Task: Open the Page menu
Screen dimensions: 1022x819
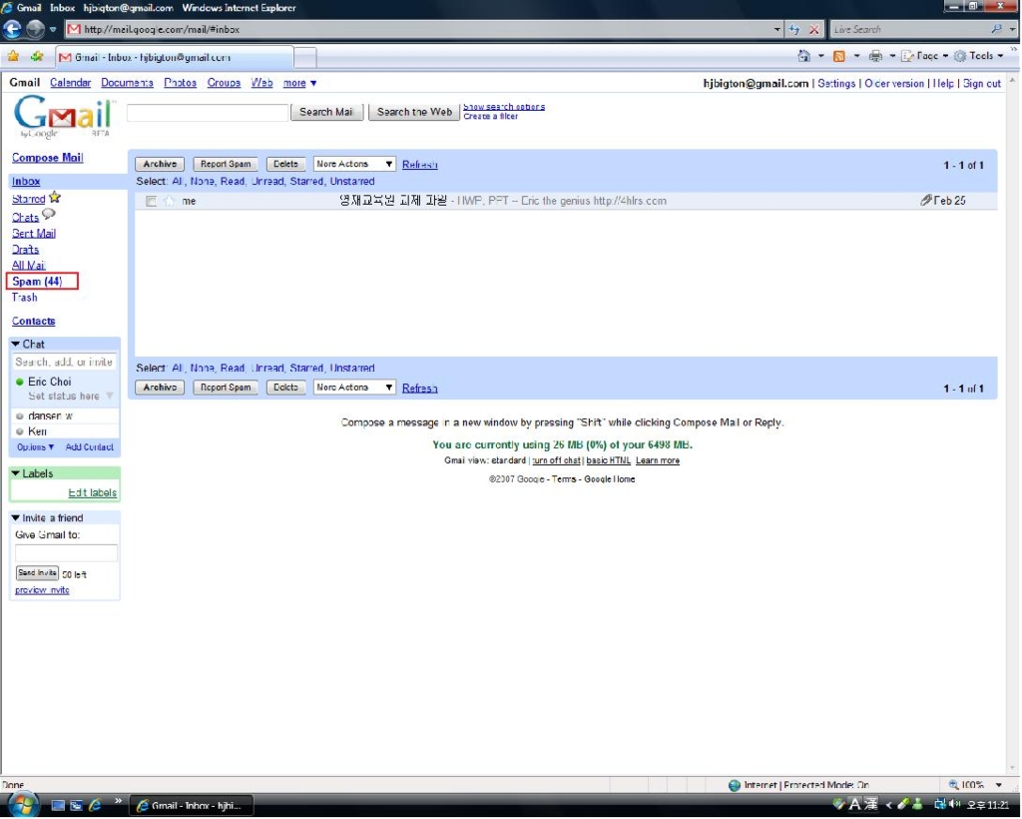Action: (x=925, y=56)
